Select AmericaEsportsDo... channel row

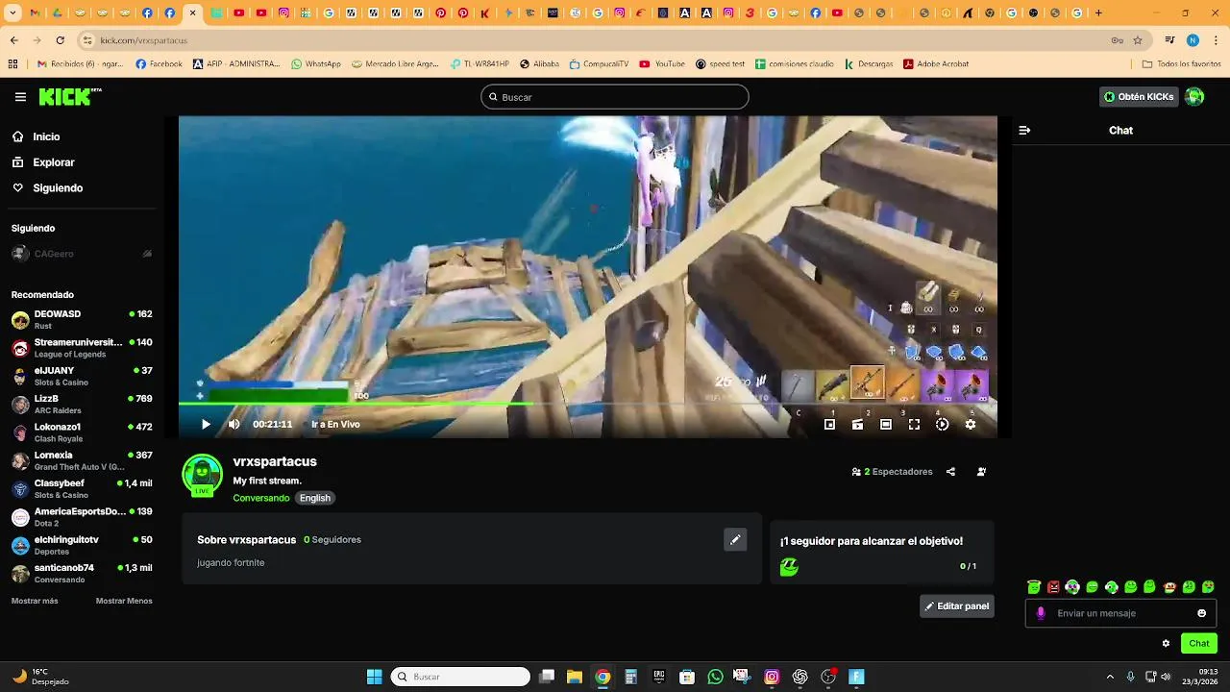pyautogui.click(x=82, y=517)
